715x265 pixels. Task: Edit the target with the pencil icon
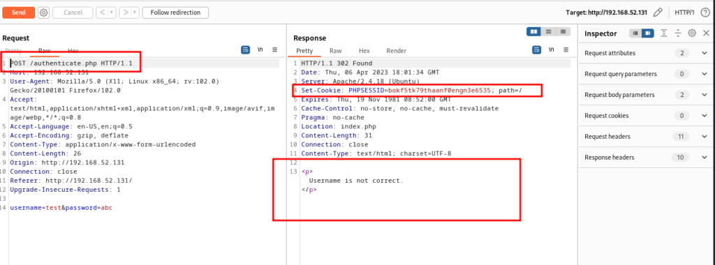coord(658,13)
